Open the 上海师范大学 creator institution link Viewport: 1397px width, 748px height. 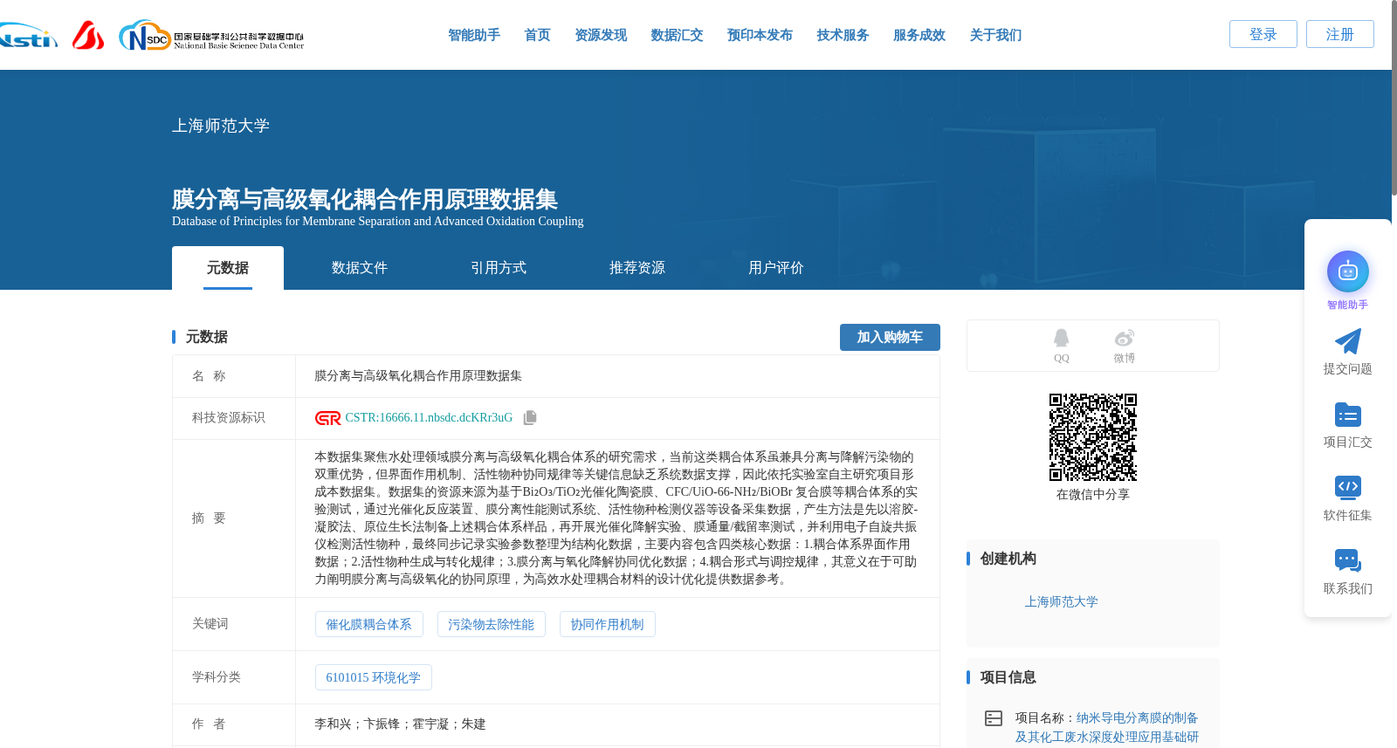(x=1061, y=602)
